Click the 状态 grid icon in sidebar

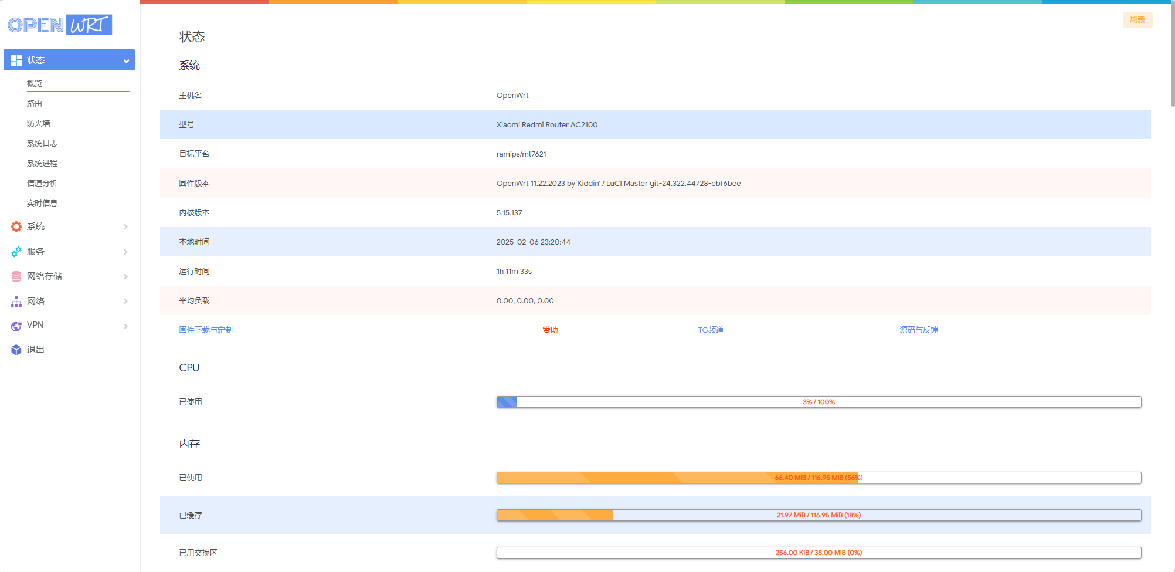coord(16,60)
